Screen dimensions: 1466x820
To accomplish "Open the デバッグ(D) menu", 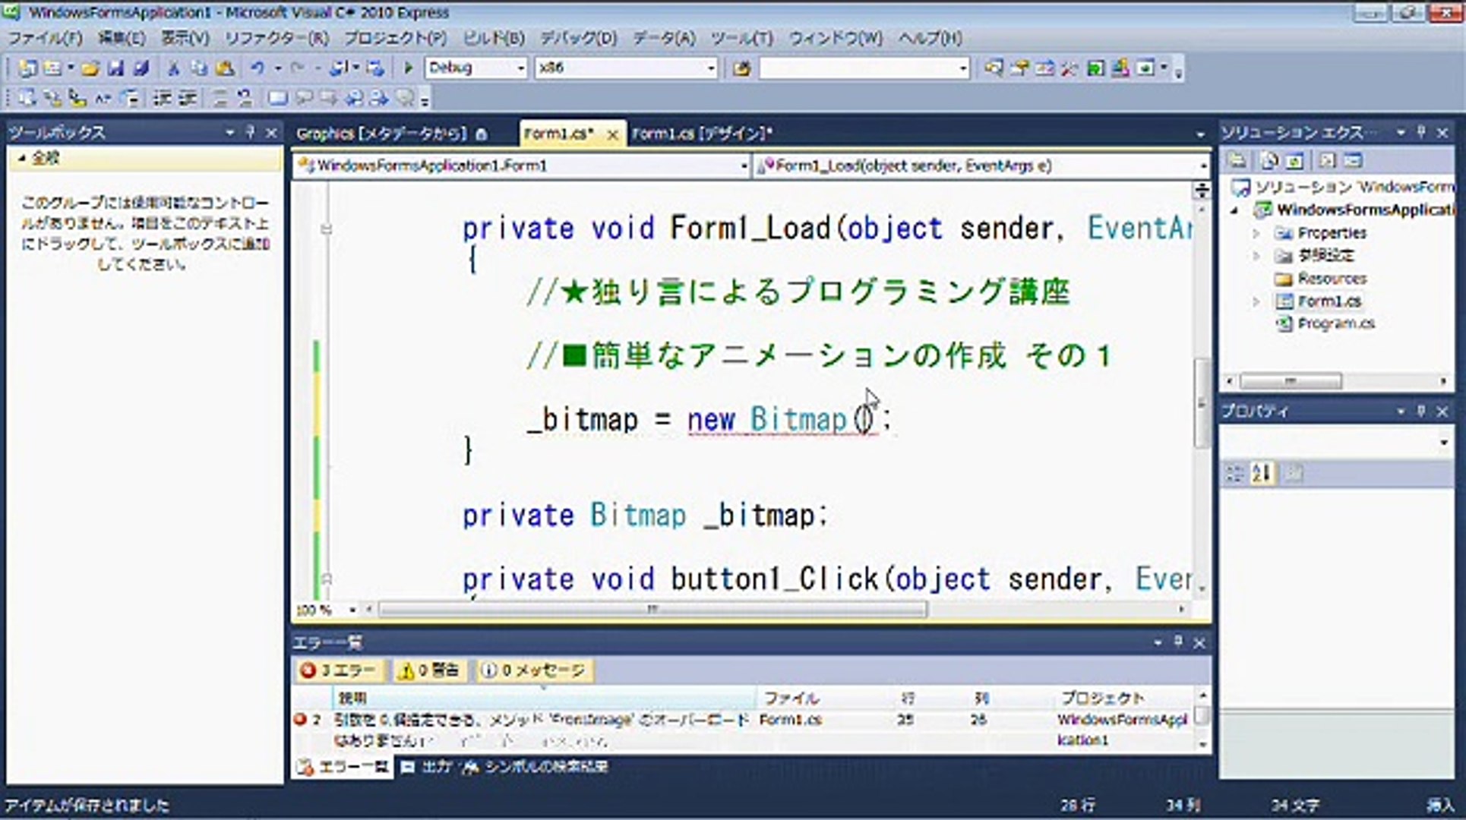I will coord(579,38).
